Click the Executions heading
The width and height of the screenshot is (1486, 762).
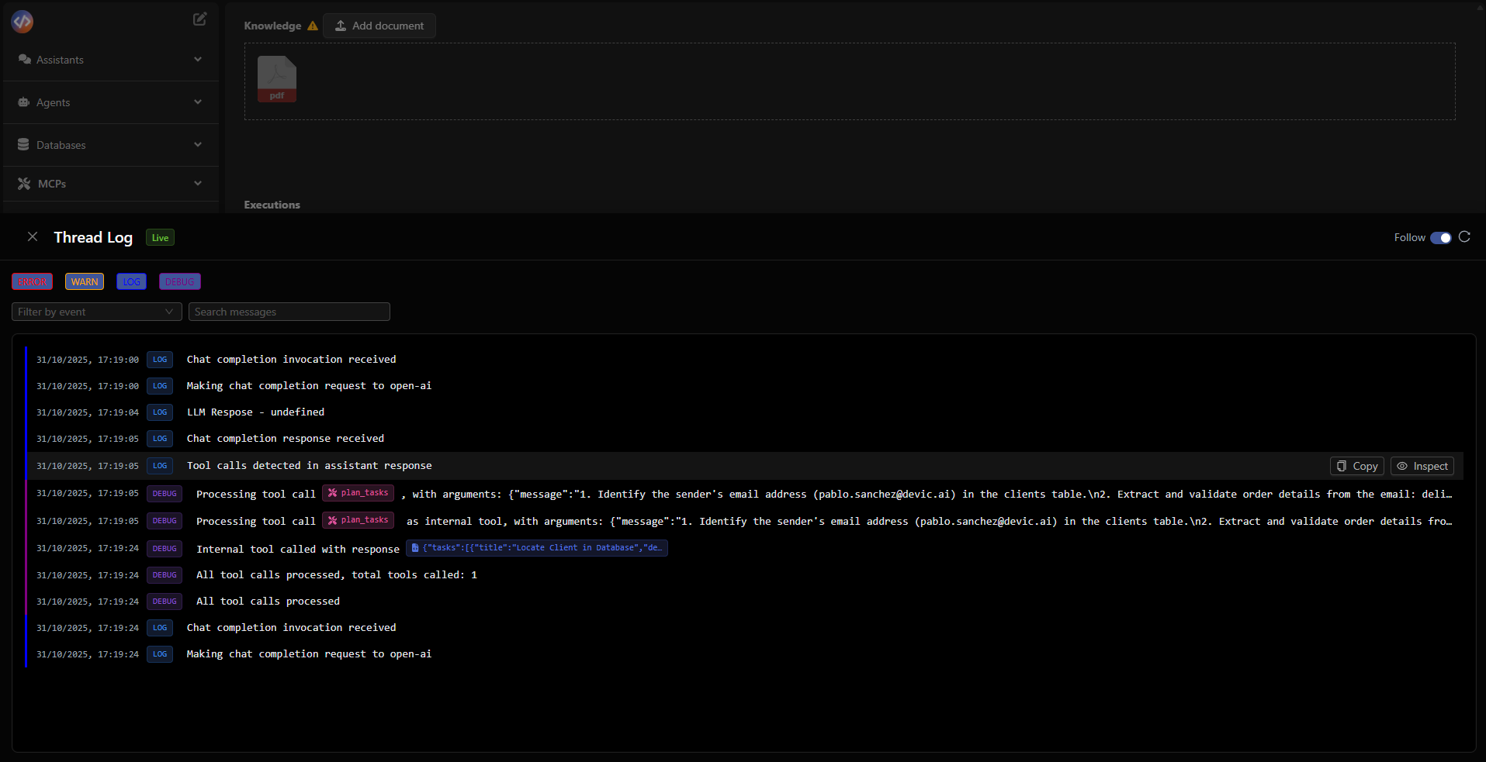272,205
